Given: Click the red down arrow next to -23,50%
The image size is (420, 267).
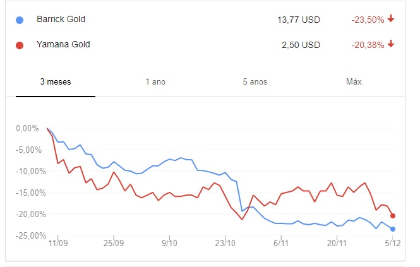Looking at the screenshot, I should click(391, 19).
